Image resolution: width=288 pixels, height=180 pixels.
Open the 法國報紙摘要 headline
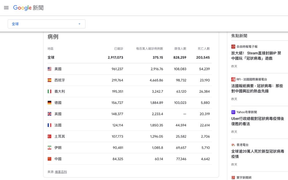click(x=257, y=88)
